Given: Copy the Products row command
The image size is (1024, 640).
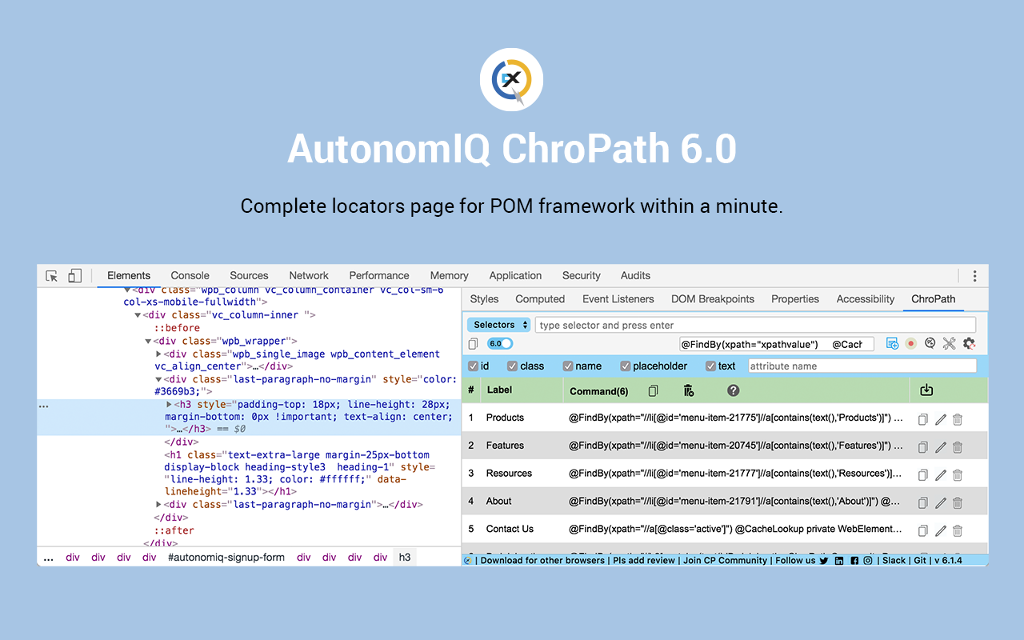Looking at the screenshot, I should click(x=922, y=419).
